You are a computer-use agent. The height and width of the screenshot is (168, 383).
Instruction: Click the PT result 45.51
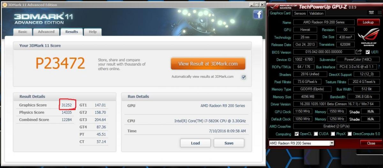101,134
